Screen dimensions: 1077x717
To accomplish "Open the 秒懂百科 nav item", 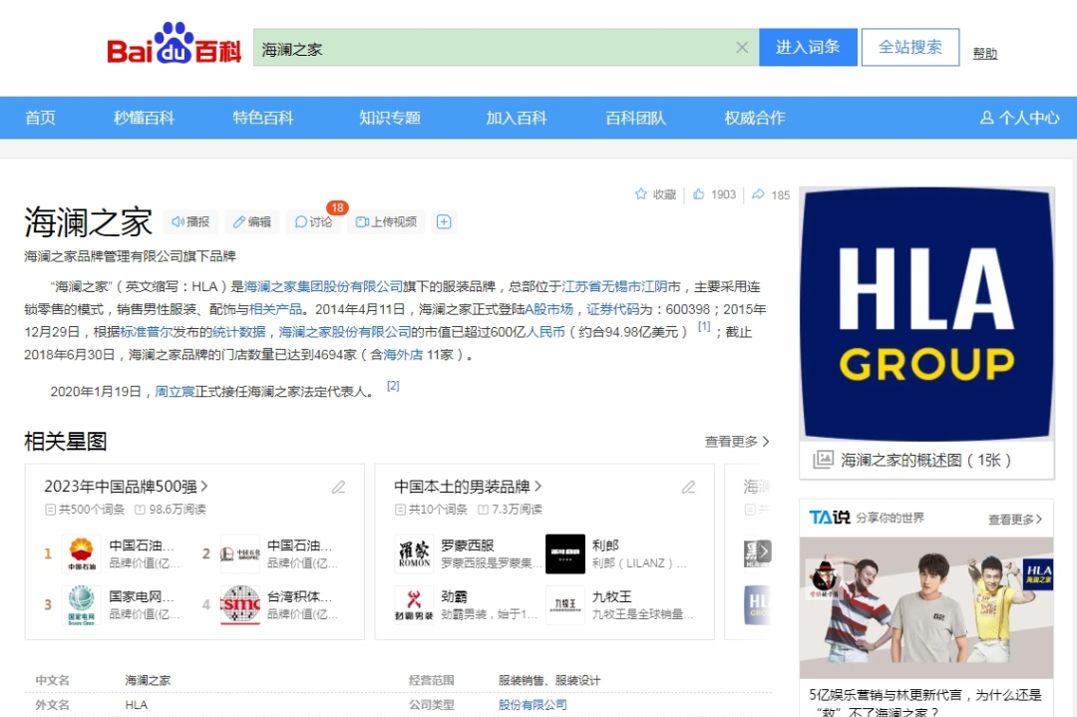I will coord(144,118).
